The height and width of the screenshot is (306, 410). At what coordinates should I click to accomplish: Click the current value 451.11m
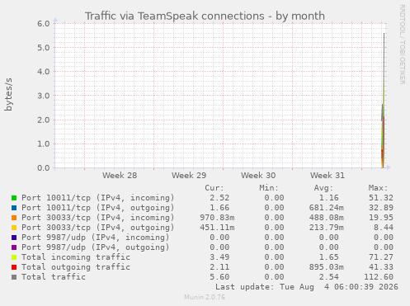[217, 228]
